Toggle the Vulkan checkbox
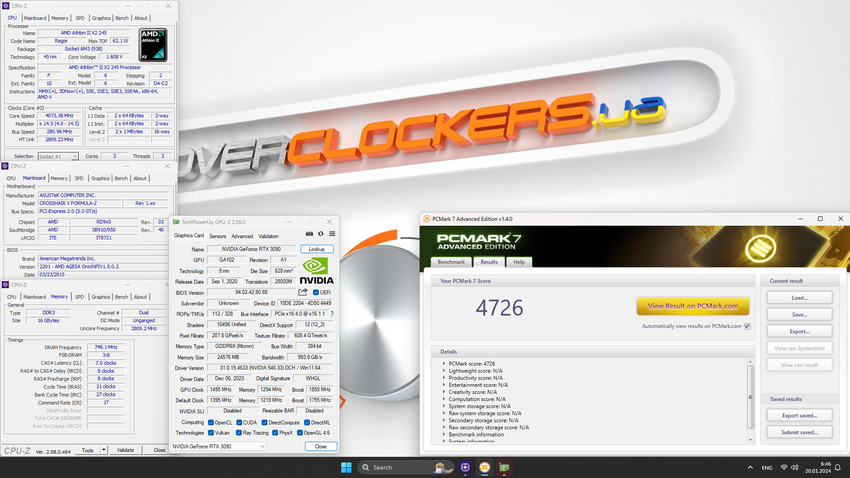Image resolution: width=850 pixels, height=478 pixels. 211,433
